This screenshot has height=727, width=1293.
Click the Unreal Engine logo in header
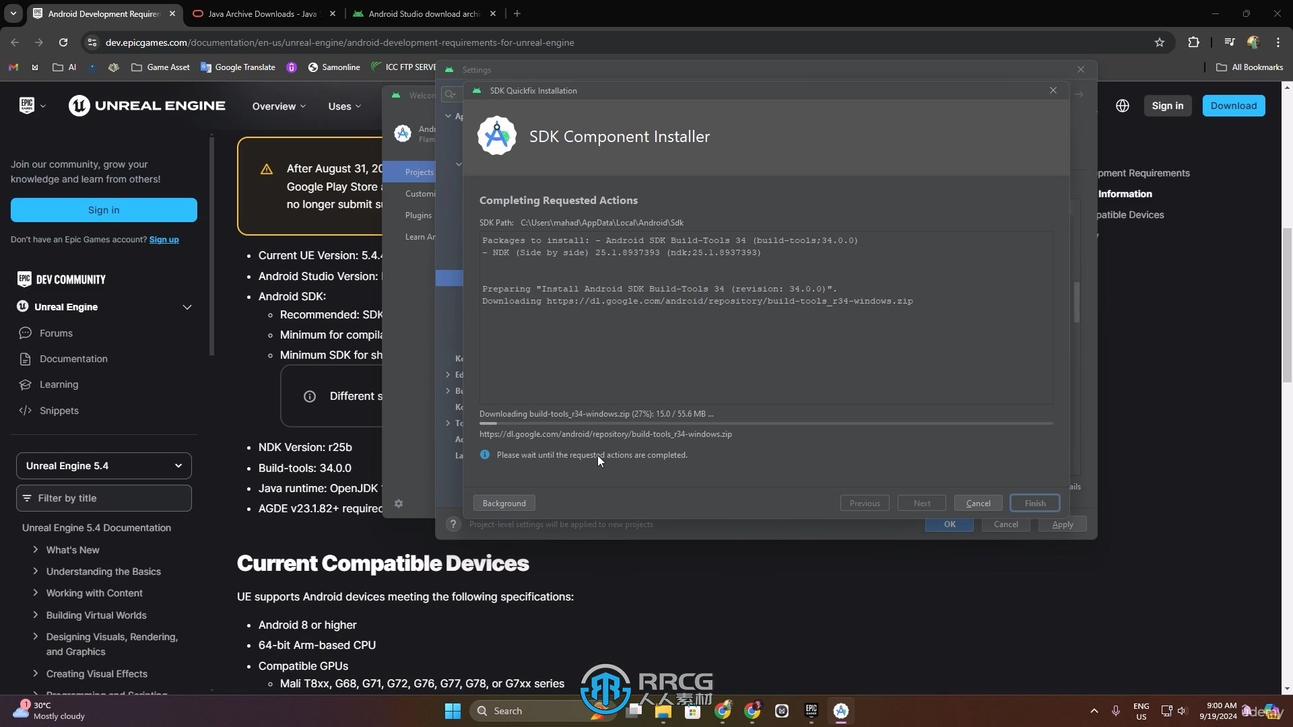(147, 106)
